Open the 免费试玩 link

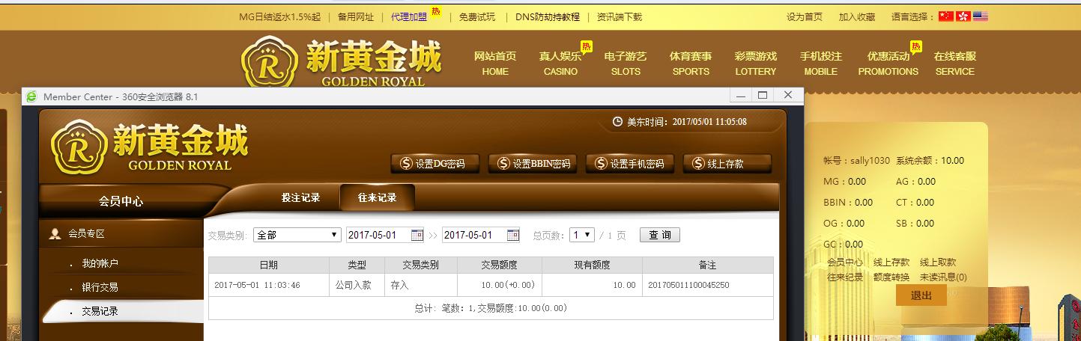coord(477,16)
